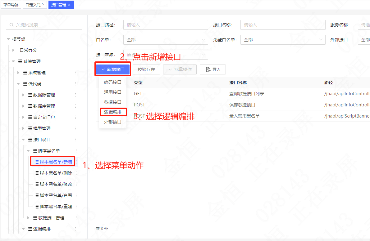Image resolution: width=370 pixels, height=241 pixels.
Task: Open more options for 低代码 node
Action: [x=76, y=84]
